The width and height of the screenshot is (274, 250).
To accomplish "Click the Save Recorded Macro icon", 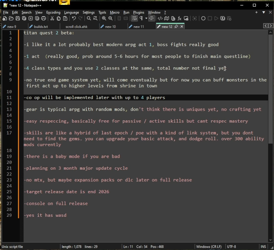I will pos(229,18).
